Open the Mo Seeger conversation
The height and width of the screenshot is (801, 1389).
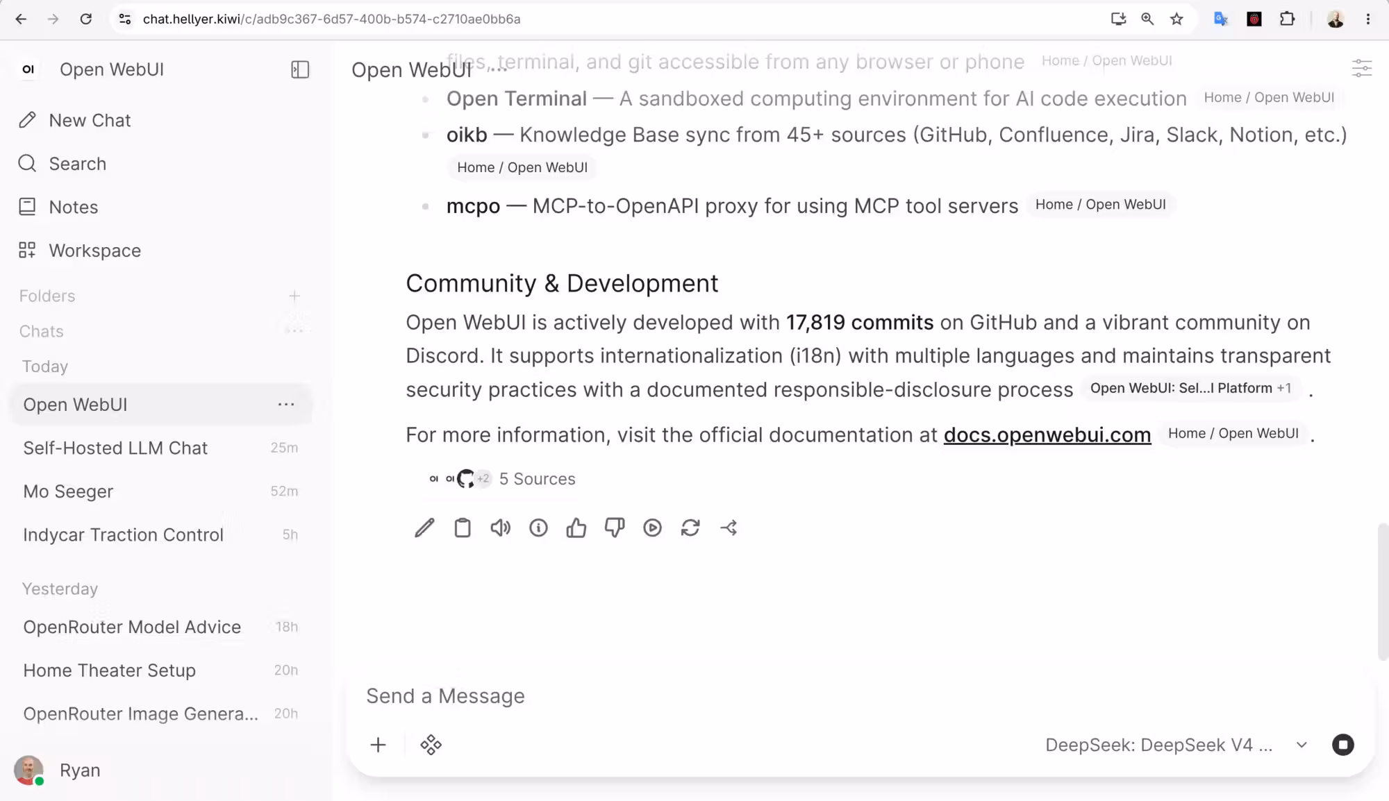pyautogui.click(x=160, y=491)
